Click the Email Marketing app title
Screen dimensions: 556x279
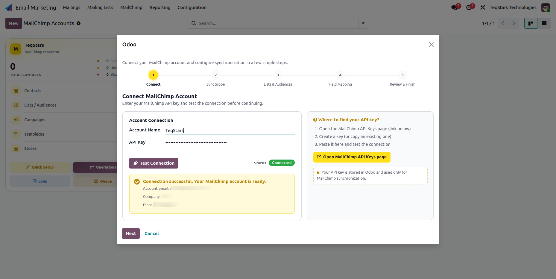coord(36,7)
